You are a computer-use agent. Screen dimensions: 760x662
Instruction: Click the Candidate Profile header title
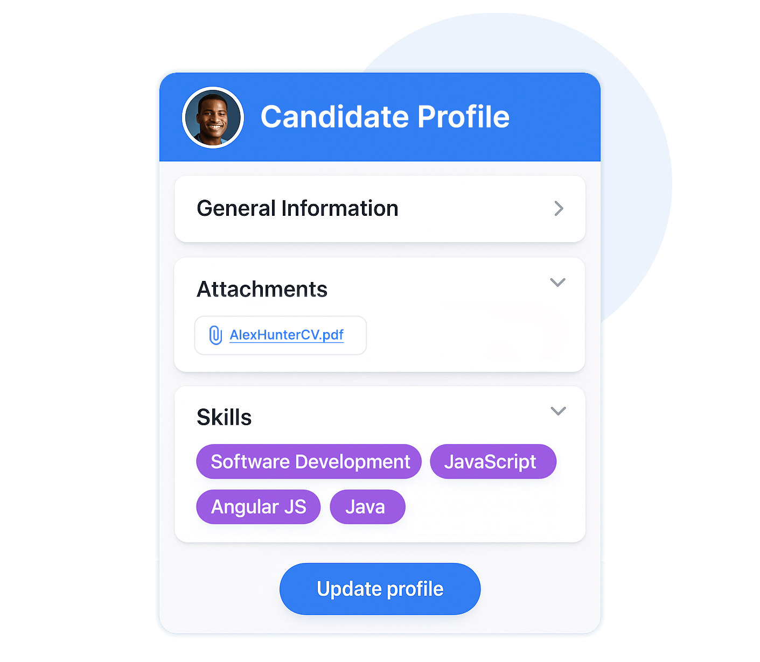(x=385, y=117)
